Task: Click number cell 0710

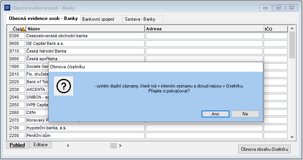Action: pos(17,51)
